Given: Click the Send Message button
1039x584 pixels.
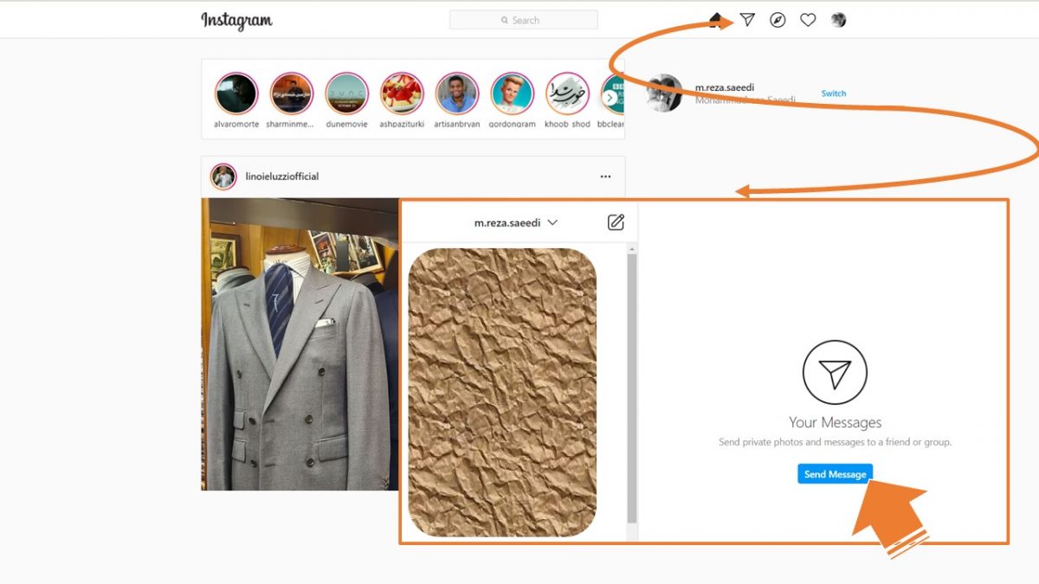Looking at the screenshot, I should tap(834, 473).
